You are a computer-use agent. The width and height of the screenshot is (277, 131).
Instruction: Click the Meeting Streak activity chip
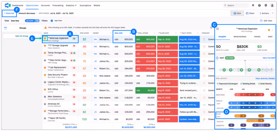[248, 84]
